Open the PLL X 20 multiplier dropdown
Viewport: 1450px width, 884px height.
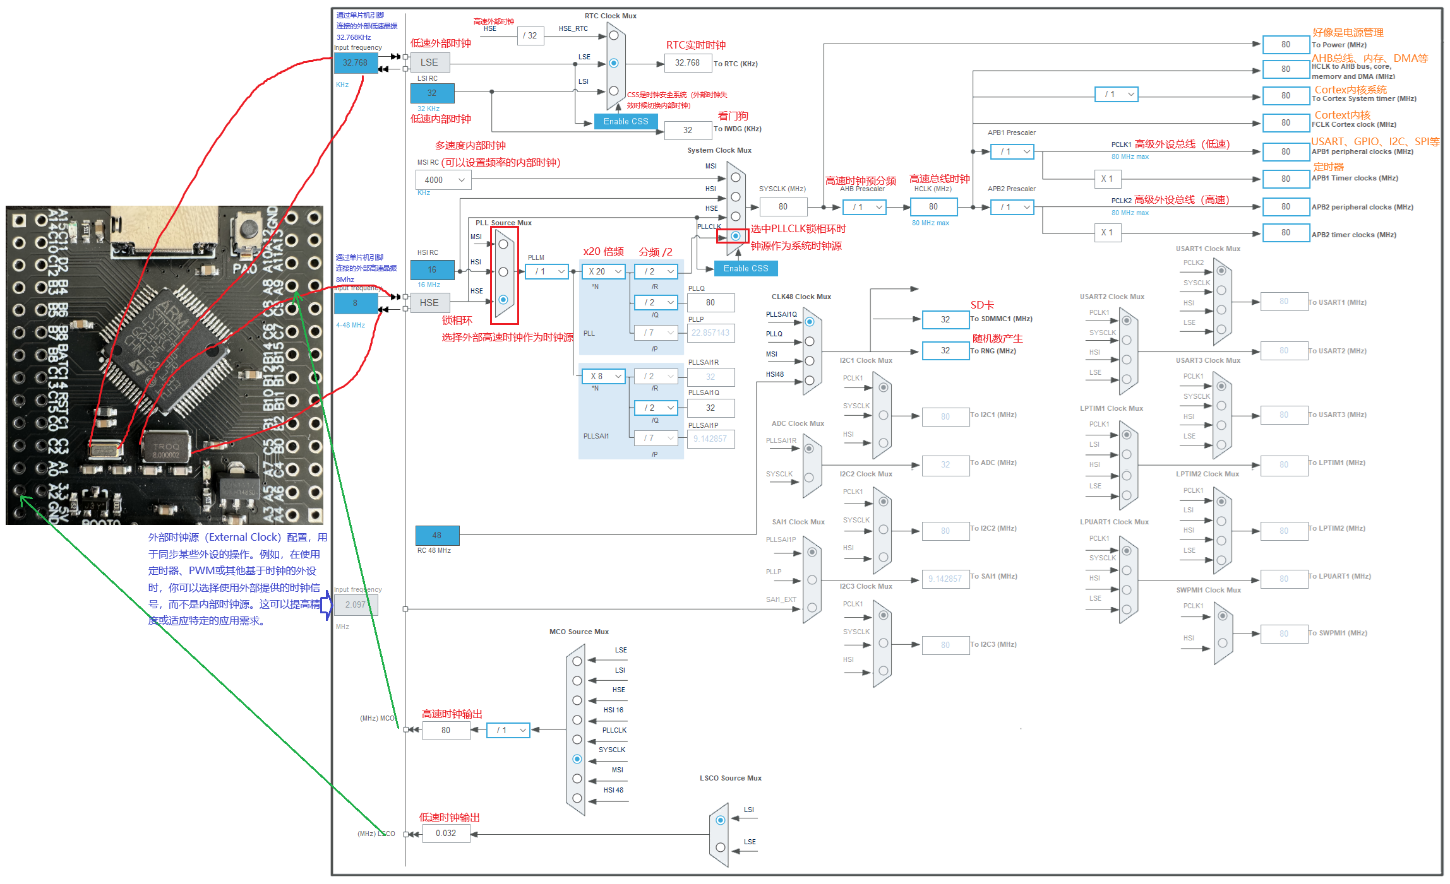tap(604, 271)
